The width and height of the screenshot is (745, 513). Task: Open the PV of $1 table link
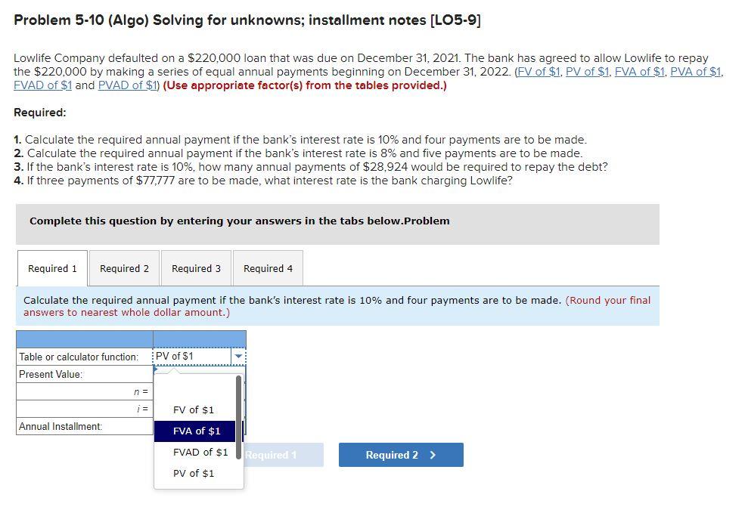pos(587,72)
